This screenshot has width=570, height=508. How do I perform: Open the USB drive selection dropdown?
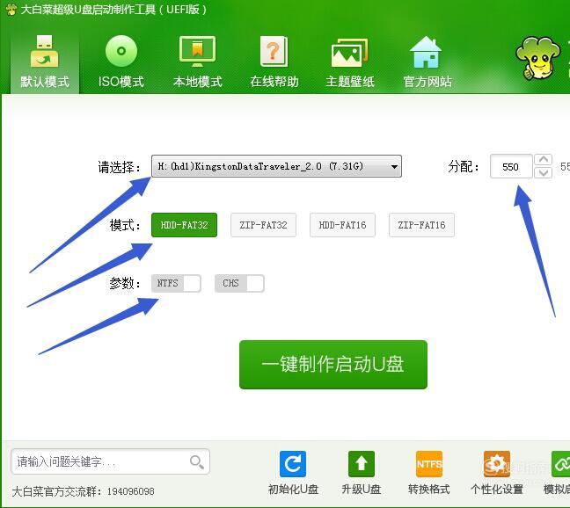[x=276, y=166]
